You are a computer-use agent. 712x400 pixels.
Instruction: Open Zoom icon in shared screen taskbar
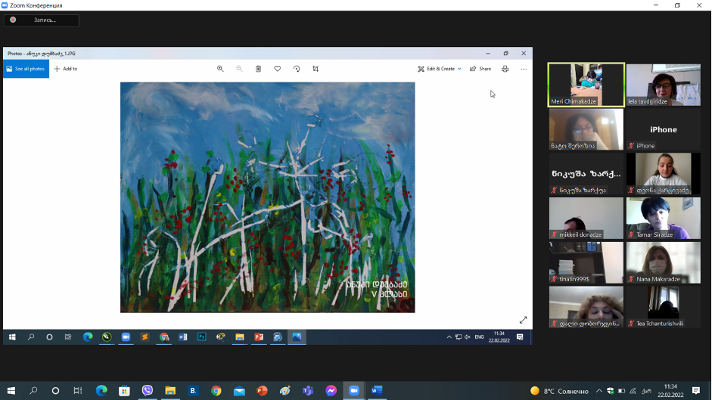(x=126, y=337)
